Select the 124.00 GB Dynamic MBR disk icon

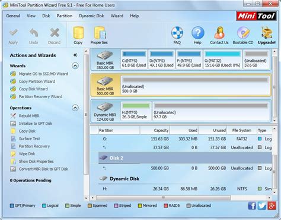(105, 107)
